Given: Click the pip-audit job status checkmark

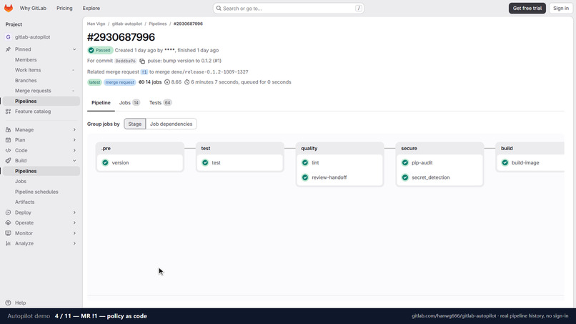Looking at the screenshot, I should click(405, 162).
